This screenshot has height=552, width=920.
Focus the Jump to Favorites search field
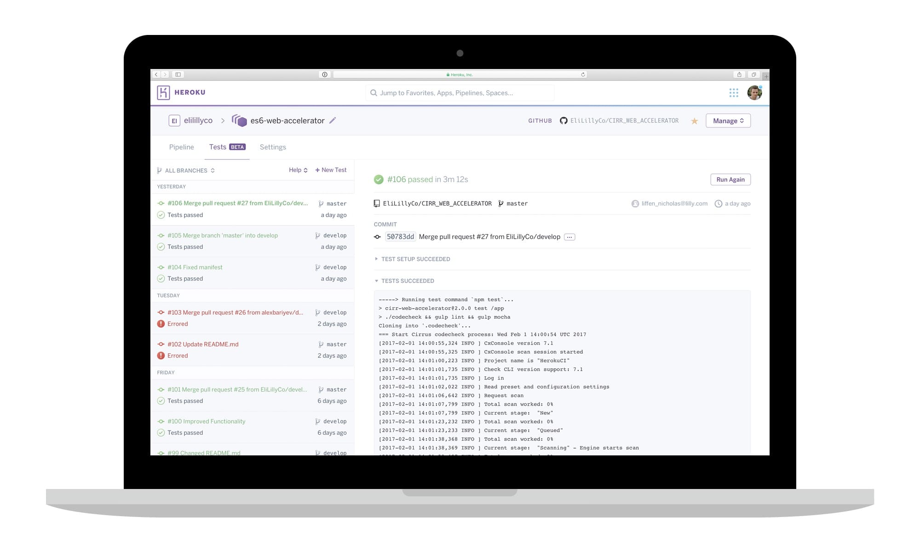[x=460, y=93]
